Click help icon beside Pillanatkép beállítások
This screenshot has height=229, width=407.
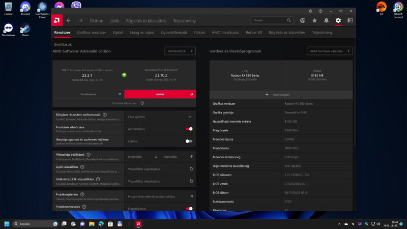pyautogui.click(x=89, y=155)
